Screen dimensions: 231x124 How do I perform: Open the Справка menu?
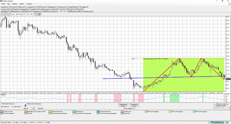pos(29,4)
